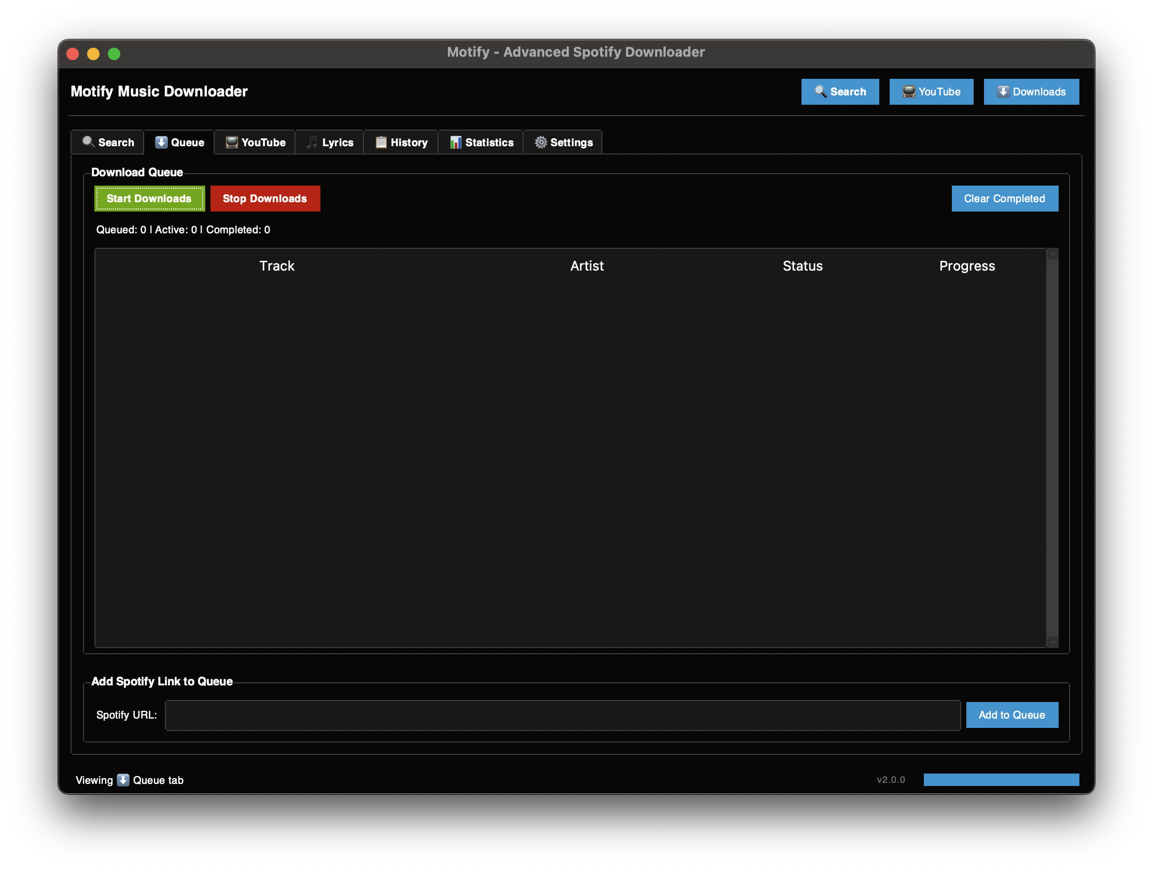
Task: Click Clear Completed
Action: pyautogui.click(x=1004, y=199)
